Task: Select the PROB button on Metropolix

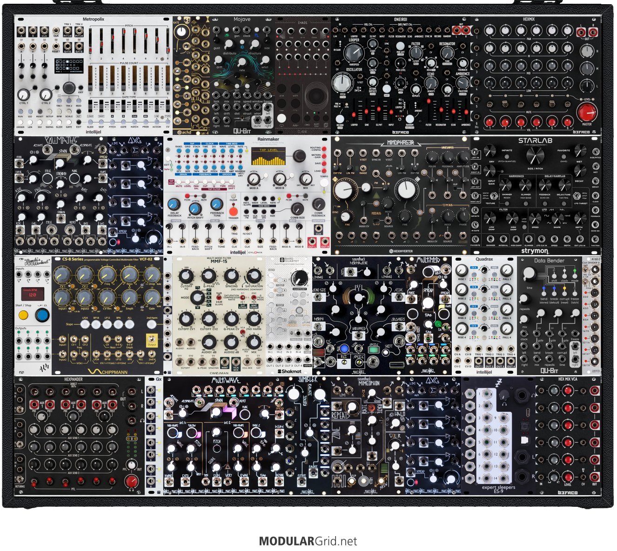Action: [x=146, y=122]
